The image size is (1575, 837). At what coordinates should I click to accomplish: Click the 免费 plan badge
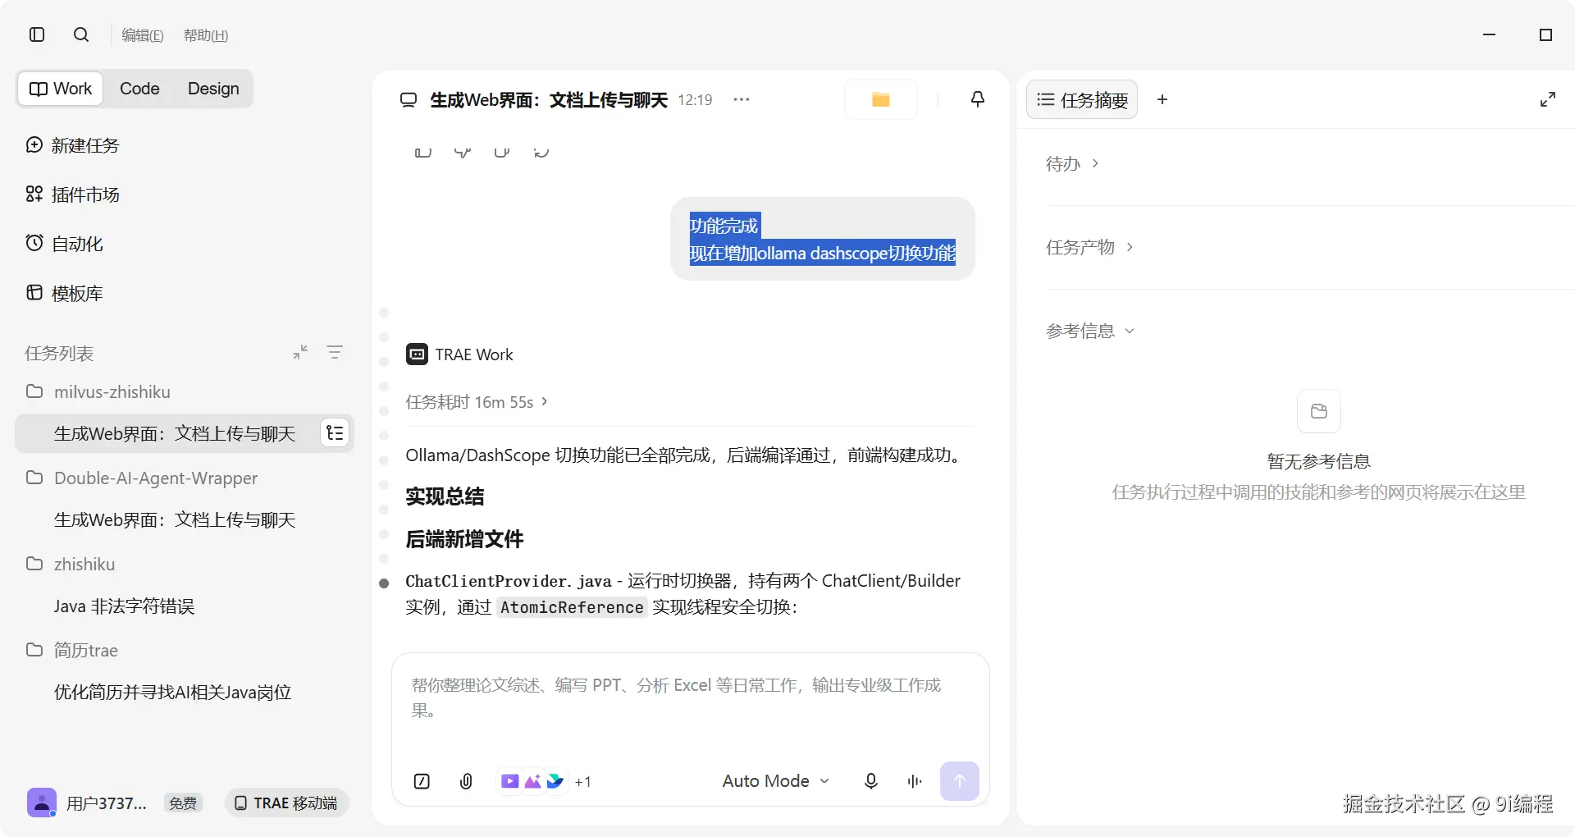point(183,803)
